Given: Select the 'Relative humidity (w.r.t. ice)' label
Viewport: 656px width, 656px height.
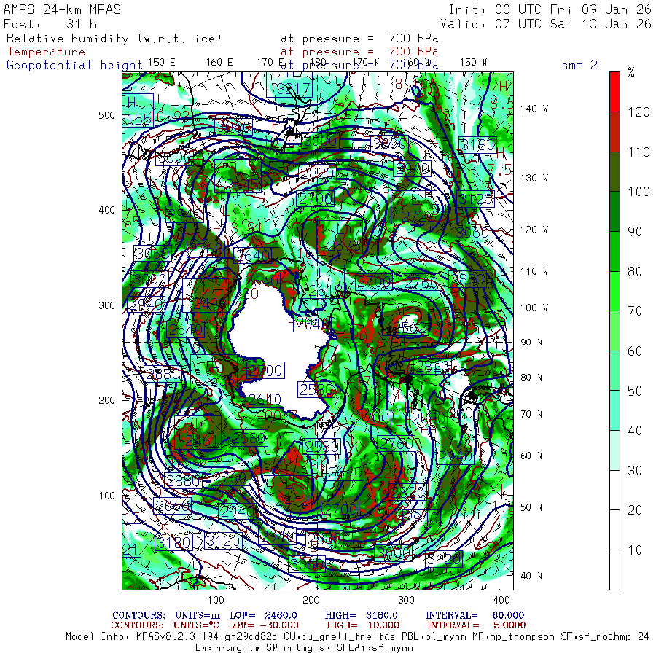Looking at the screenshot, I should pos(114,39).
